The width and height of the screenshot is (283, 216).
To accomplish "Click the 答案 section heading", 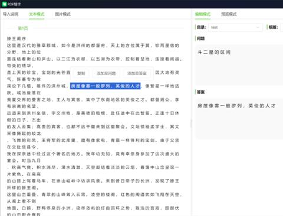I will pyautogui.click(x=201, y=92).
